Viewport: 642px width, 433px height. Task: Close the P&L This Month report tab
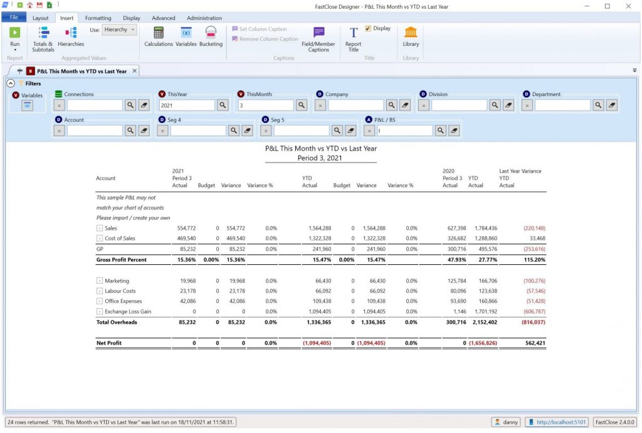pyautogui.click(x=134, y=71)
